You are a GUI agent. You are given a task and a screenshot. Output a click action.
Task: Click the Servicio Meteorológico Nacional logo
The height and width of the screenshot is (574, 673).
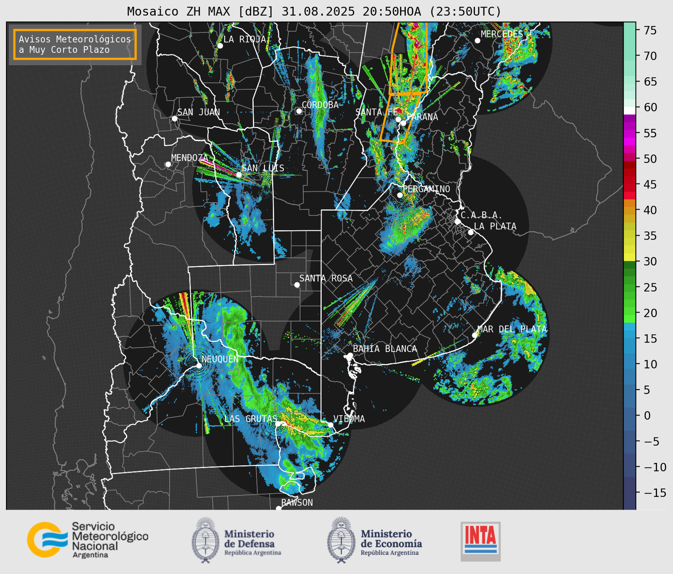click(87, 540)
